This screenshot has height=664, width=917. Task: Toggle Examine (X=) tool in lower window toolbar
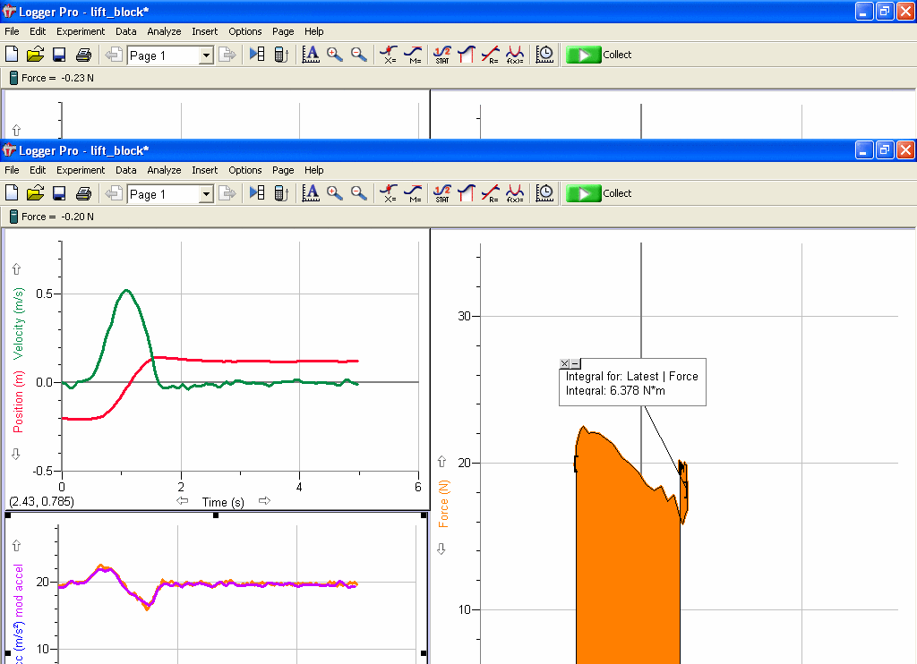click(390, 193)
